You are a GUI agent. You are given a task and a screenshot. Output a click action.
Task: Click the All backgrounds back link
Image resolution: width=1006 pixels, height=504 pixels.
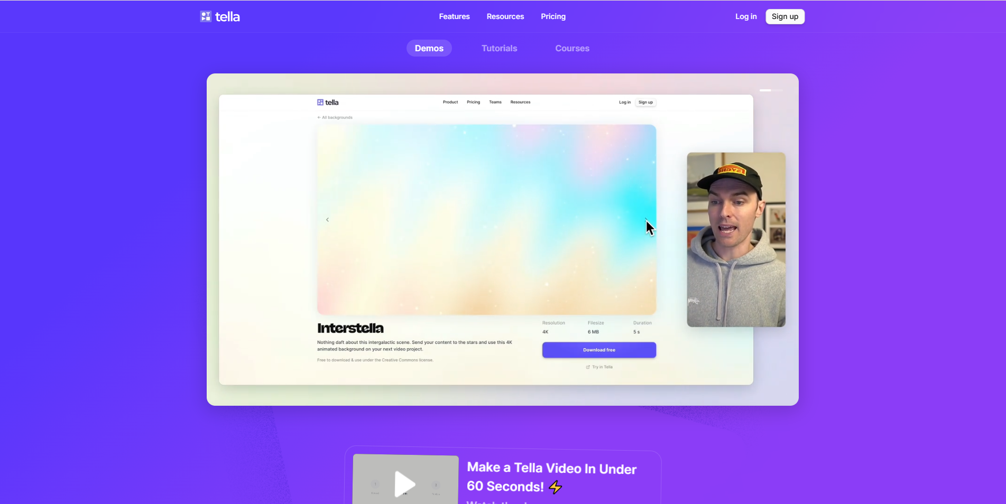coord(335,117)
